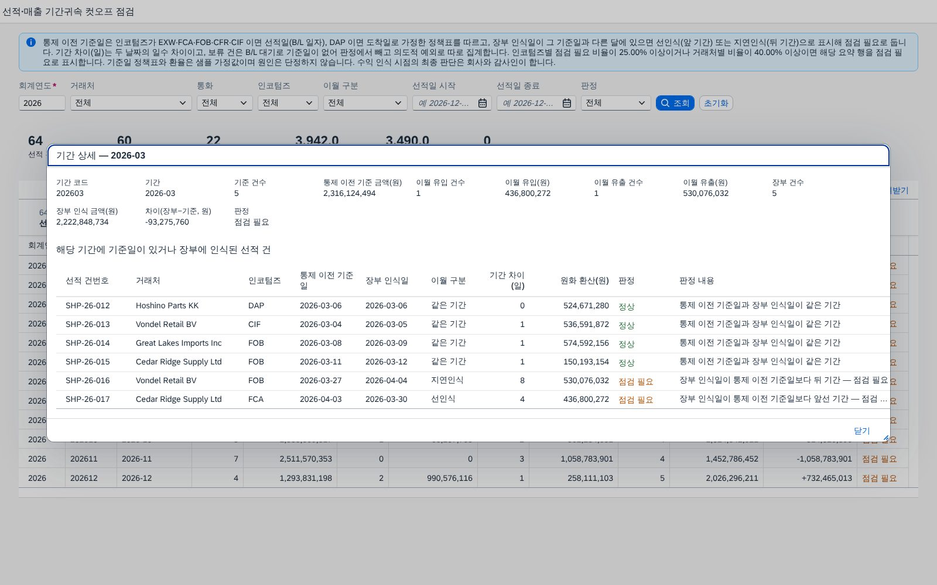Select shipment SHP-26-015 in the dialog table
The width and height of the screenshot is (937, 585).
tap(473, 362)
